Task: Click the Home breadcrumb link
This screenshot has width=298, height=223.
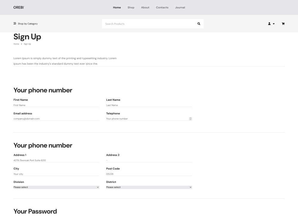Action: tap(16, 44)
